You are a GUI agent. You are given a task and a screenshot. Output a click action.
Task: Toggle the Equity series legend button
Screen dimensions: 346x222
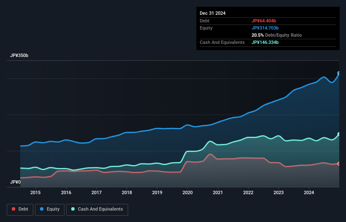(x=50, y=209)
